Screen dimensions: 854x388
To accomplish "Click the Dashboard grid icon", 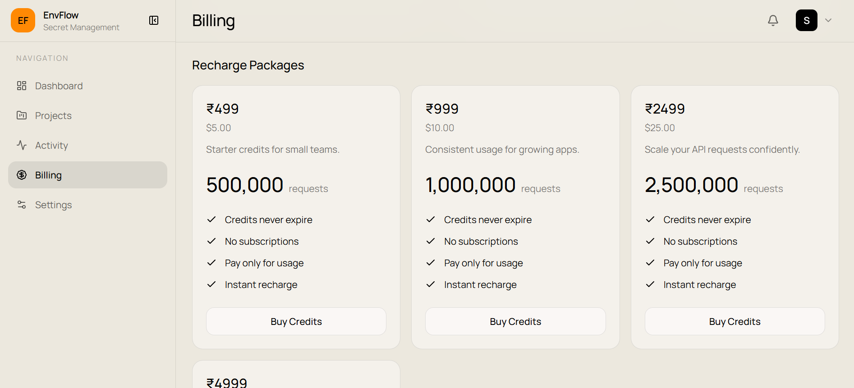I will (22, 86).
